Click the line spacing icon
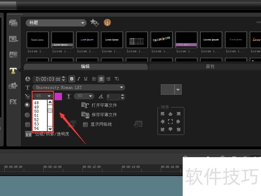This screenshot has height=196, width=261. (69, 96)
